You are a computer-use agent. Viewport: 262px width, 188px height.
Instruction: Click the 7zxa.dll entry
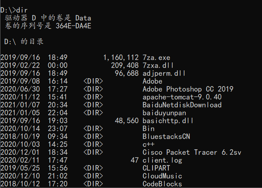158,65
